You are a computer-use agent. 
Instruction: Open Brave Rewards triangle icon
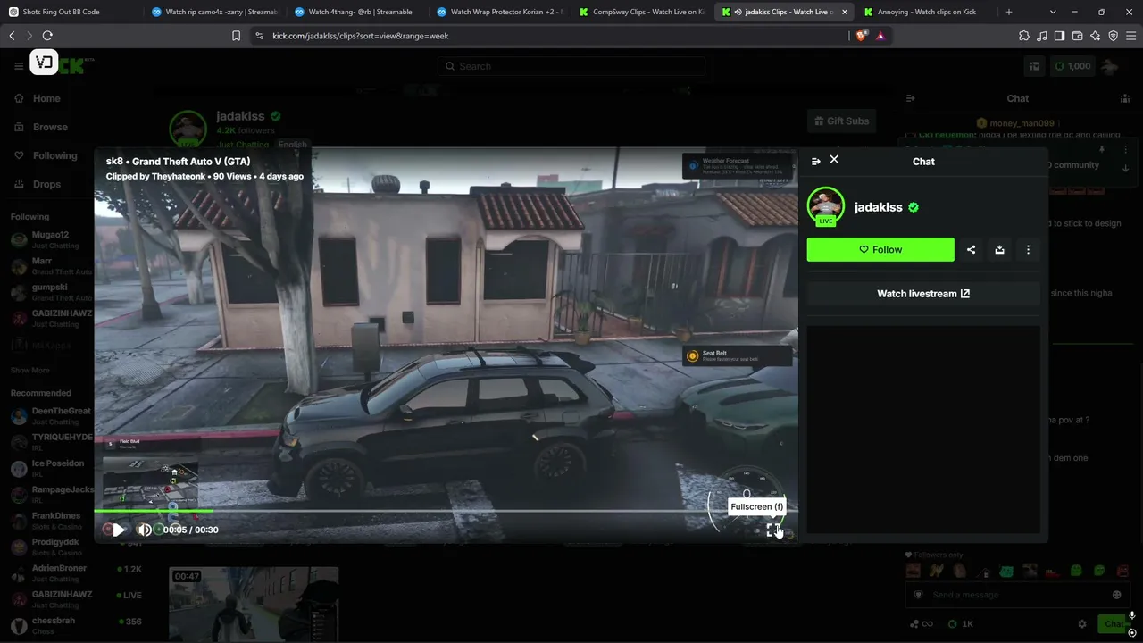coord(880,36)
